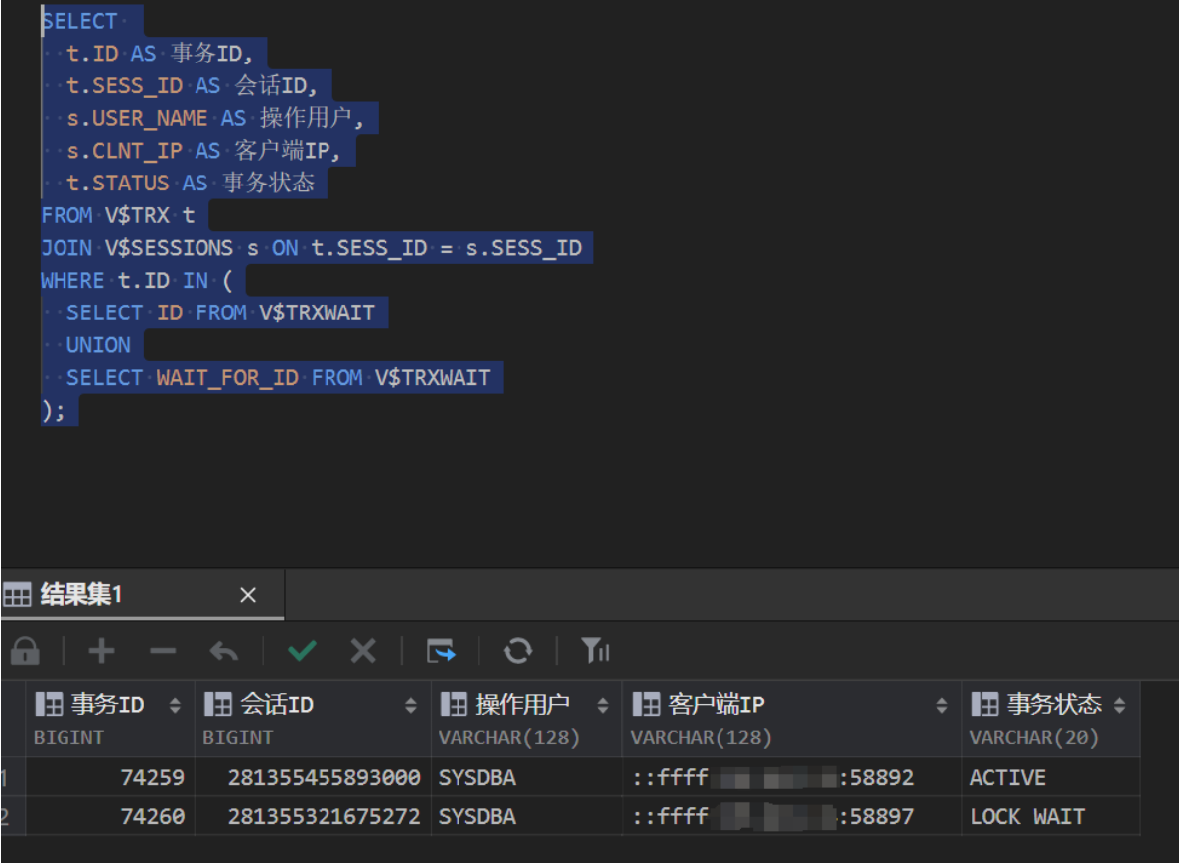
Task: Sort by the 会话ID column arrows
Action: tap(411, 705)
